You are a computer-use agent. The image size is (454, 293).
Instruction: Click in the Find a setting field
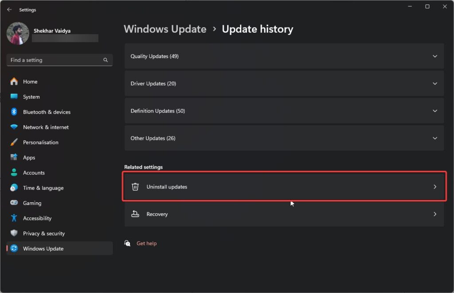59,60
